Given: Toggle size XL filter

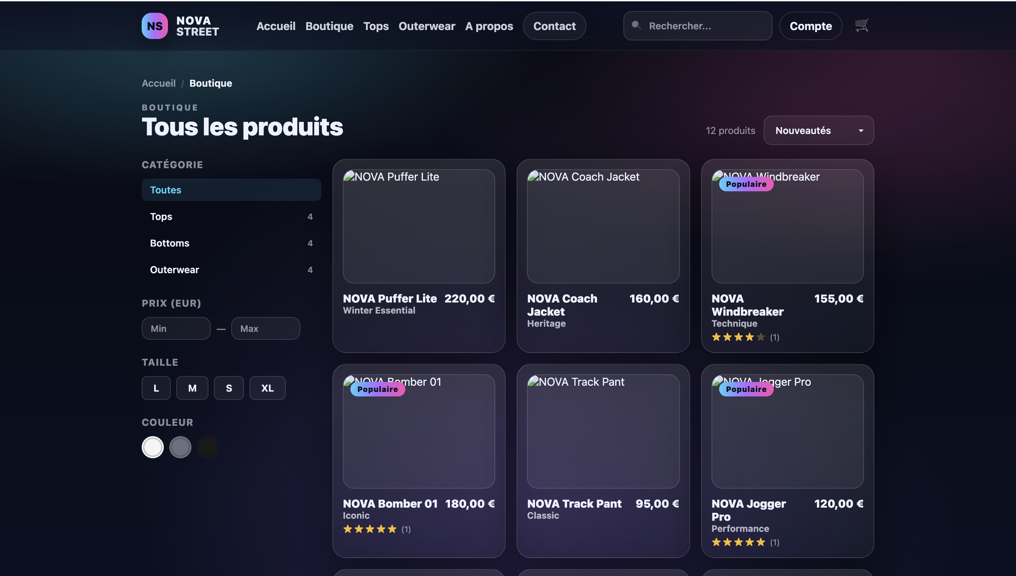Looking at the screenshot, I should (x=267, y=388).
